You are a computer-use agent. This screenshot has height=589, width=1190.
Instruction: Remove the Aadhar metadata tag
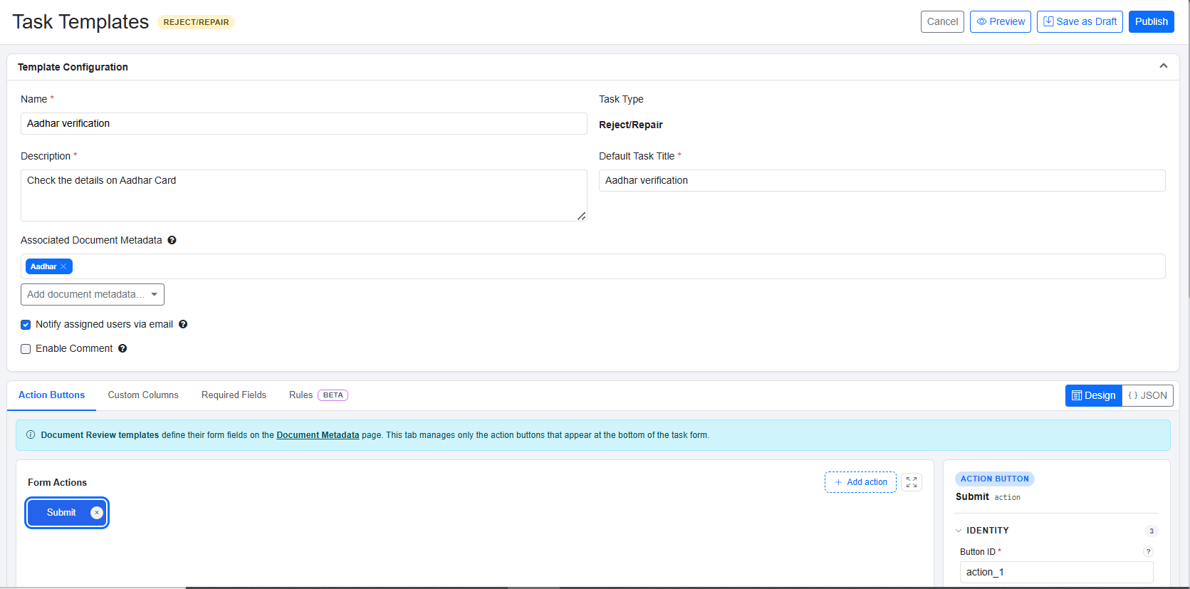(x=63, y=266)
